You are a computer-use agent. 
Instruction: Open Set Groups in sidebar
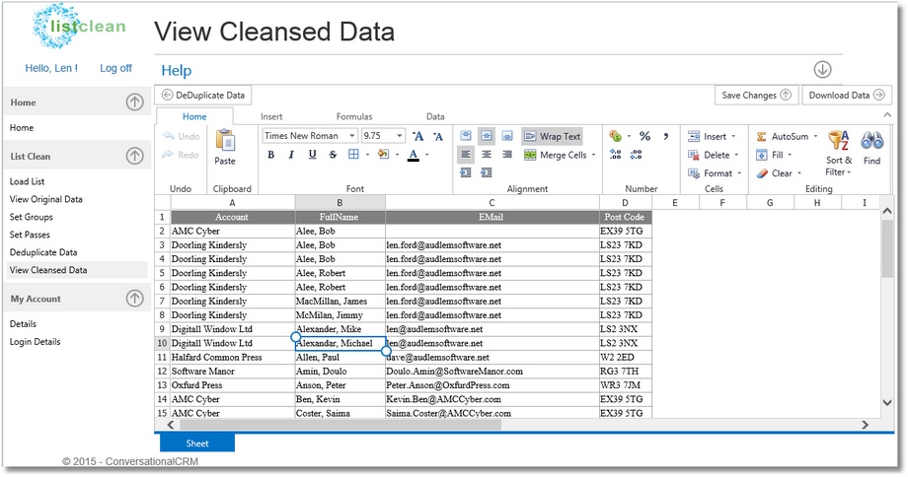click(32, 217)
